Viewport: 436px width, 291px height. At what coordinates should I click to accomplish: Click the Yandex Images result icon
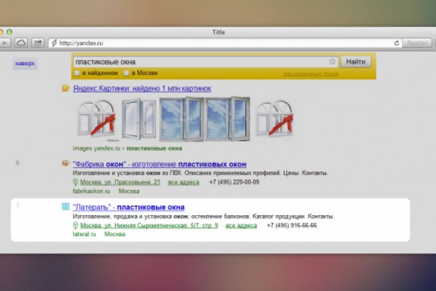point(65,89)
